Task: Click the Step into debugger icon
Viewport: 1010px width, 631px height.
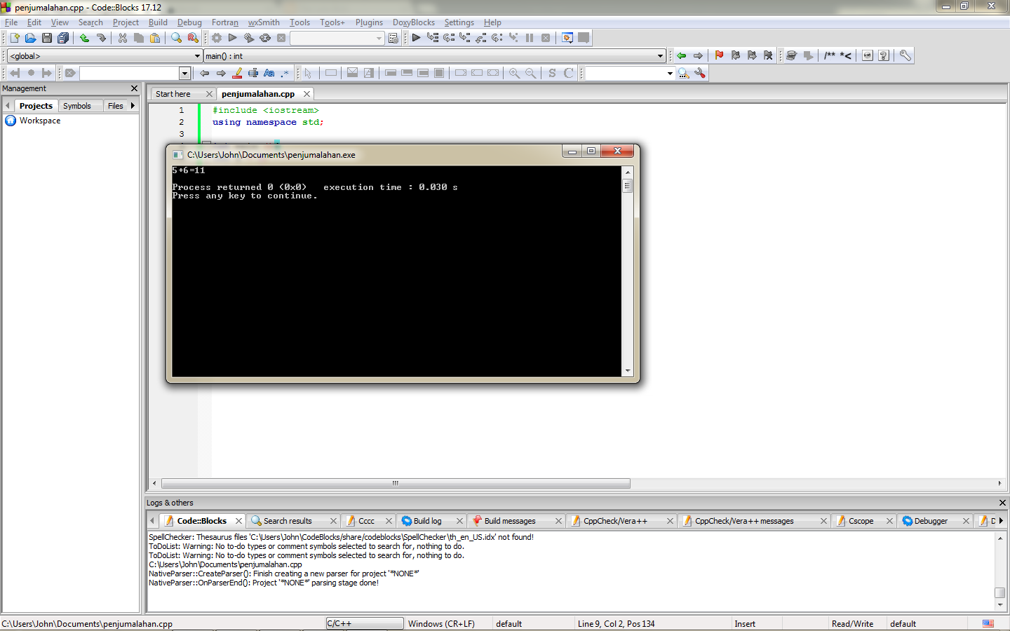Action: (x=465, y=38)
